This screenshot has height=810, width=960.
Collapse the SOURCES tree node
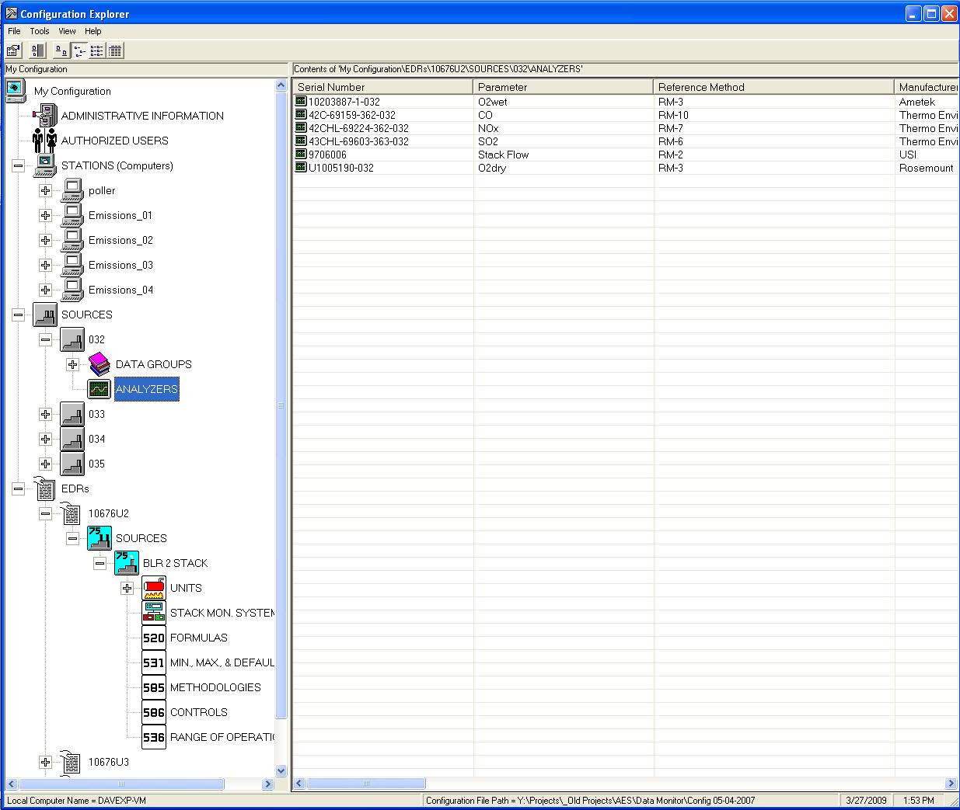(18, 315)
